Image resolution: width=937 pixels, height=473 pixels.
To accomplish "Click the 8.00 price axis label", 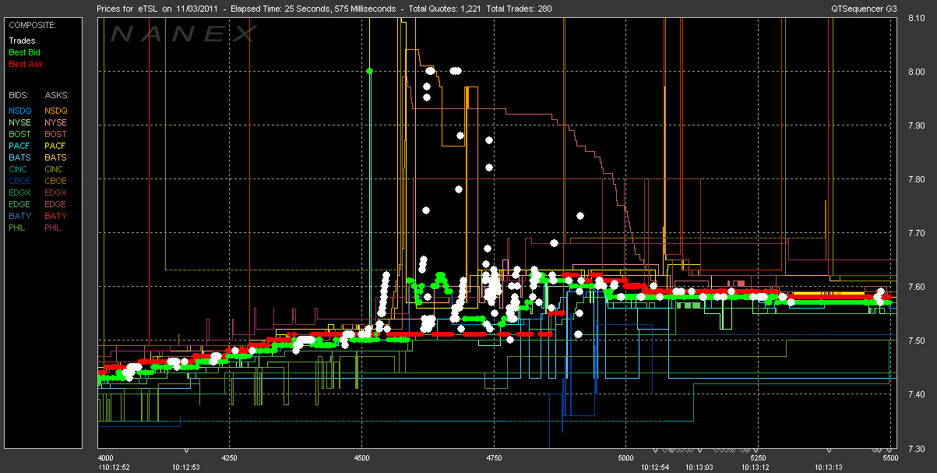I will point(917,72).
